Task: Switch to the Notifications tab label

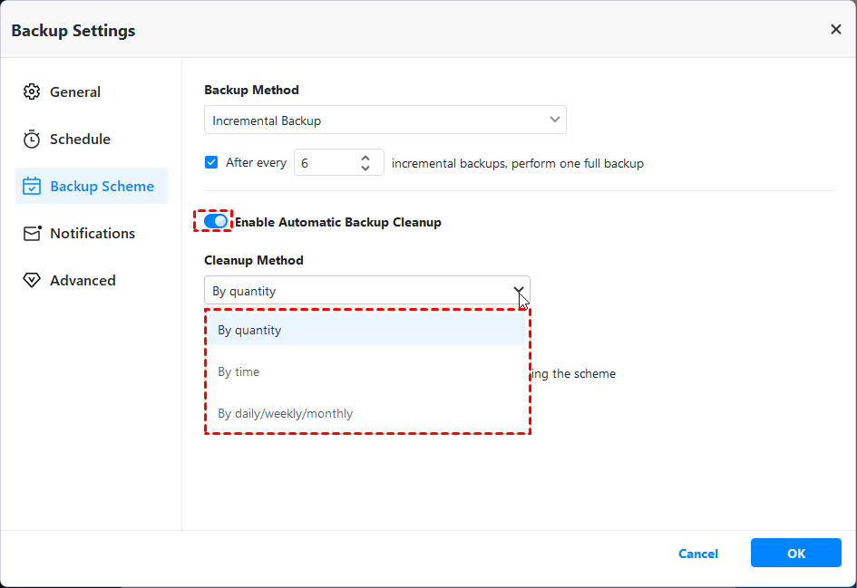Action: point(93,234)
